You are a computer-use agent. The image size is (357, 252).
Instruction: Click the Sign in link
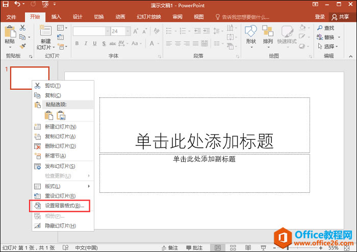coord(320,17)
